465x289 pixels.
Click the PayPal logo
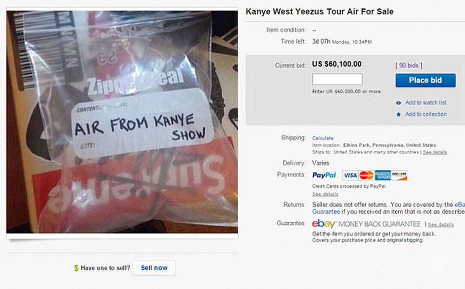click(324, 175)
